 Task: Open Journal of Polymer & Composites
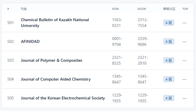point(51,60)
